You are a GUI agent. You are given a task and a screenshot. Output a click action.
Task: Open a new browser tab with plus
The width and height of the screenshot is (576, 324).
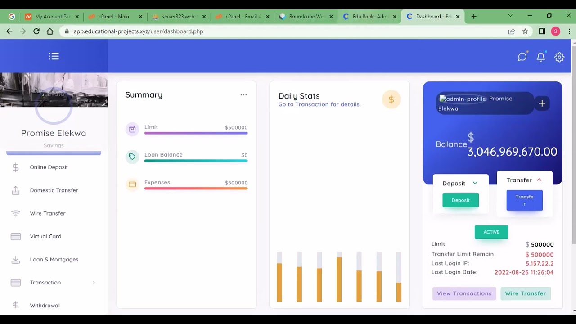tap(473, 17)
